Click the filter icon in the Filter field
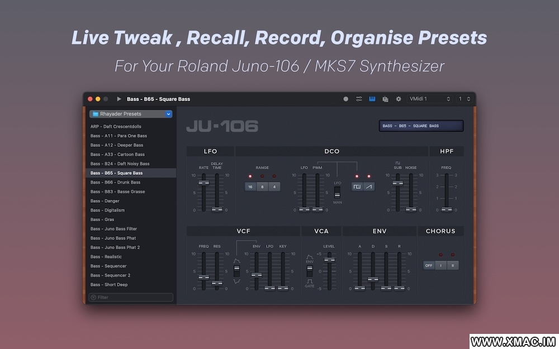 point(93,298)
